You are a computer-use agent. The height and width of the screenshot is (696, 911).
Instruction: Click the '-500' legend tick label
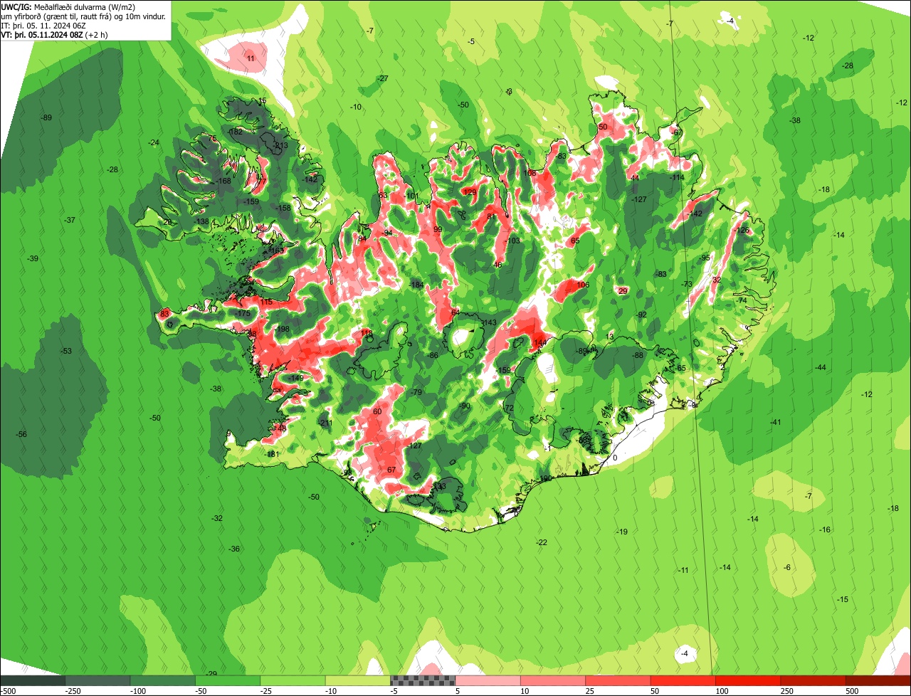click(x=7, y=691)
